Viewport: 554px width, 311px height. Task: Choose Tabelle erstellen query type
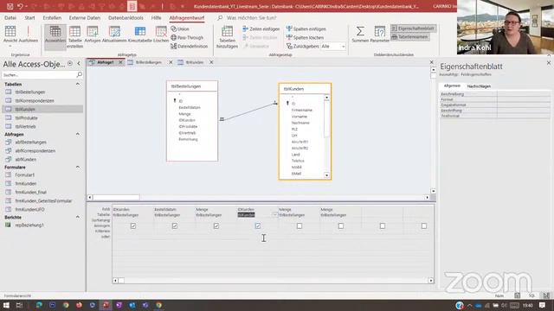[x=75, y=36]
